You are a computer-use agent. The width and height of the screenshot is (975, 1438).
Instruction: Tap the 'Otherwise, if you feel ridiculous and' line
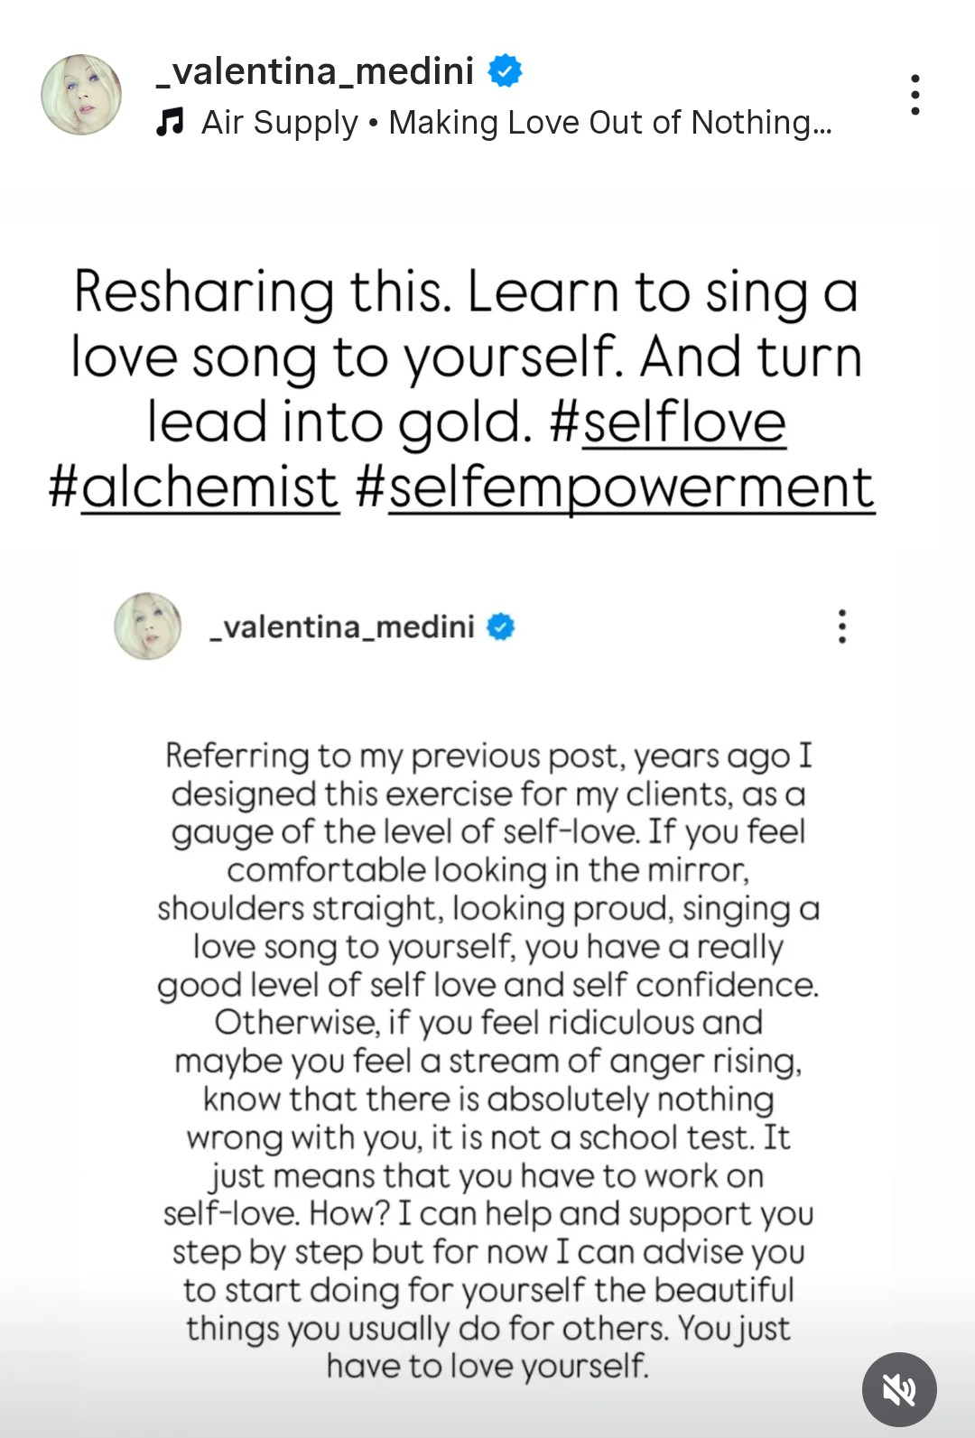[488, 1023]
